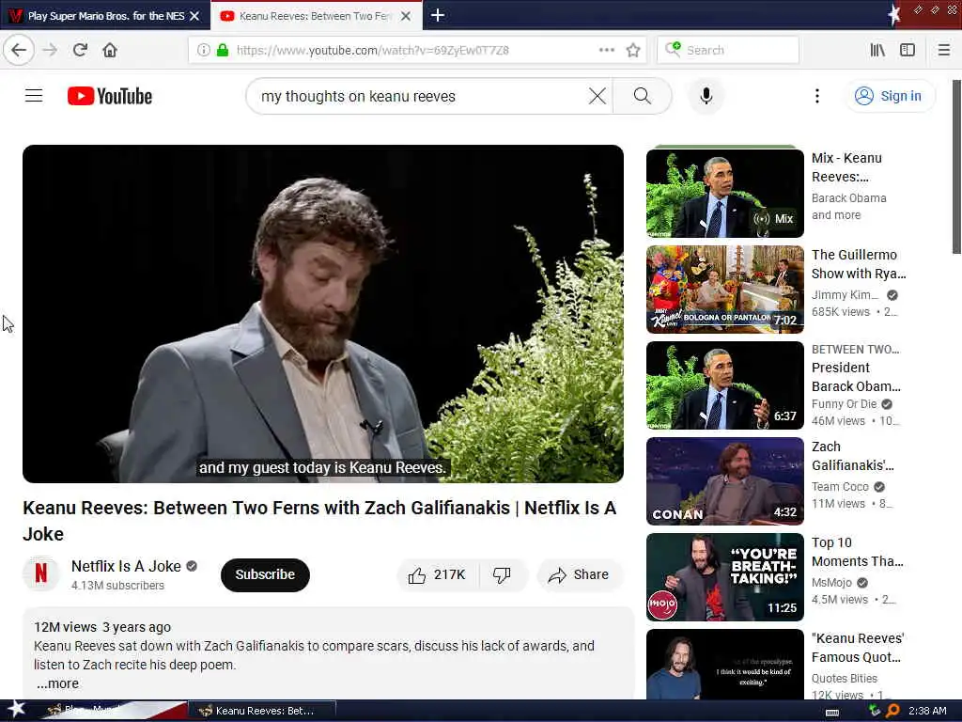962x722 pixels.
Task: Click the 12M views 3 years ago text
Action: pyautogui.click(x=102, y=627)
